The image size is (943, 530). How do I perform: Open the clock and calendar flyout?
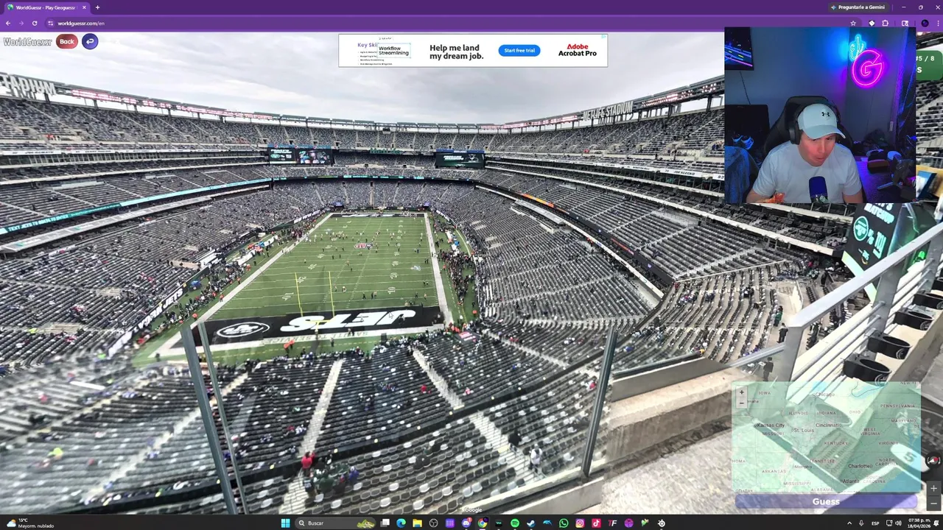point(919,523)
